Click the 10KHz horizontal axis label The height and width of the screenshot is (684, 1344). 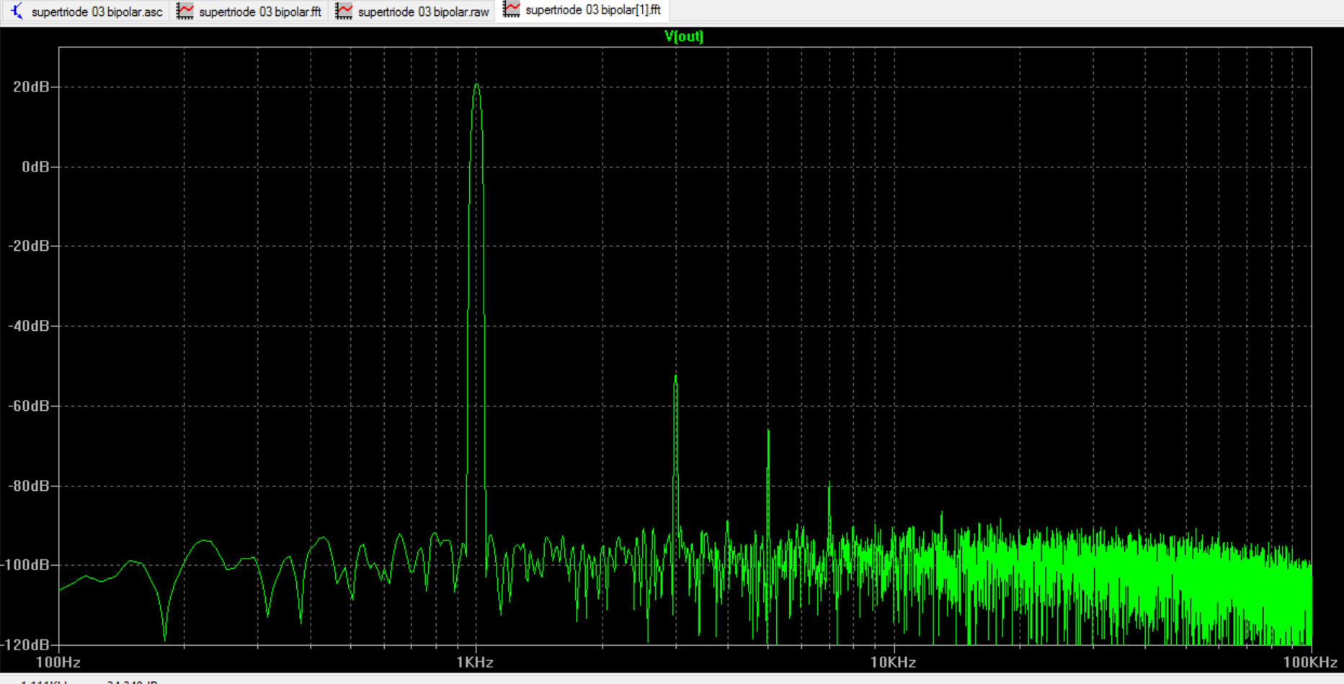tap(893, 662)
